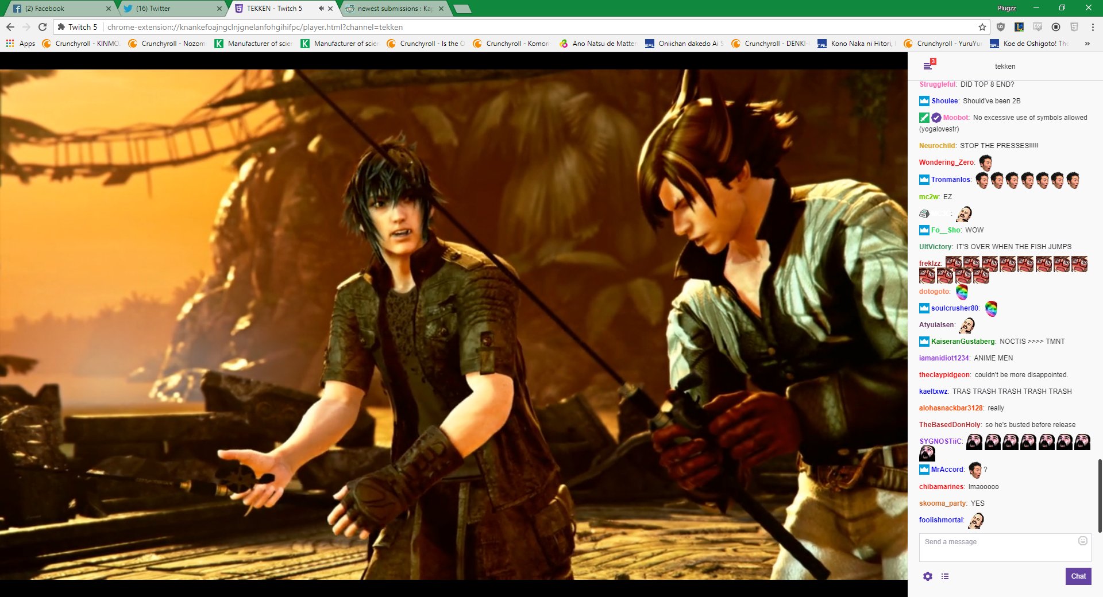Open the Crunchyroll - Nozomi bookmark
Viewport: 1103px width, 597px height.
click(167, 44)
